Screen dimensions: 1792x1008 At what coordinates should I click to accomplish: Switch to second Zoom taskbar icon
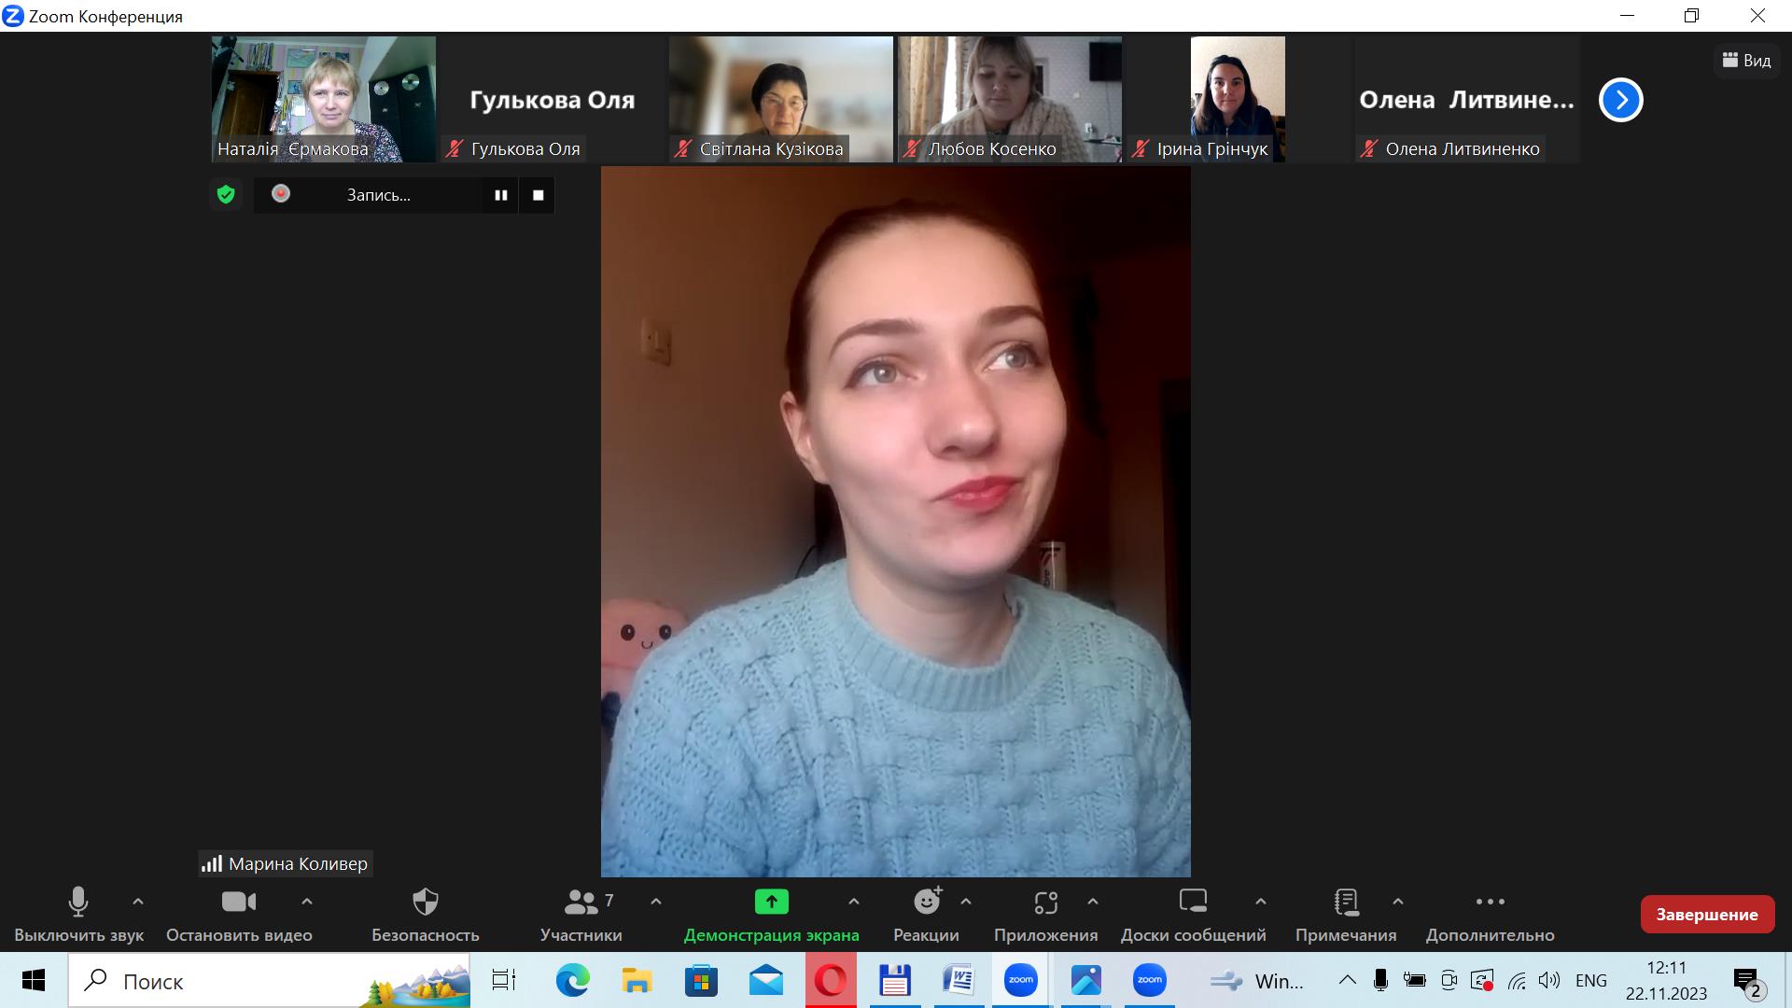1150,980
